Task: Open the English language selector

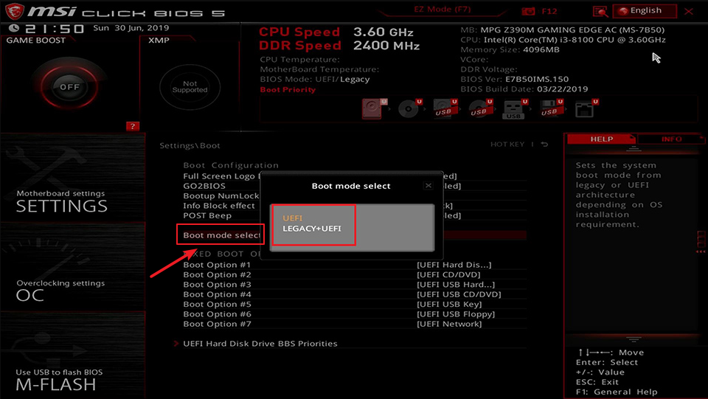Action: (x=645, y=11)
